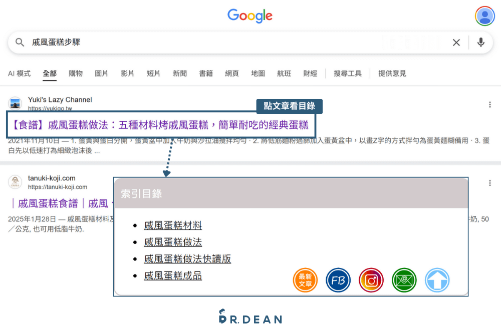Click the blue FB icon

pos(338,280)
